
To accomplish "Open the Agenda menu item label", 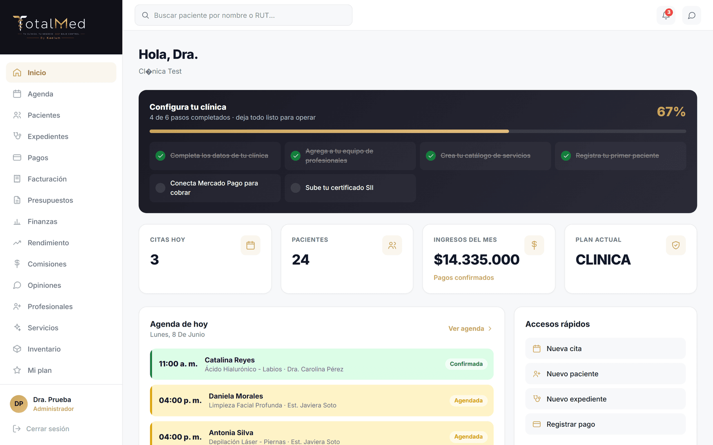I will [41, 94].
